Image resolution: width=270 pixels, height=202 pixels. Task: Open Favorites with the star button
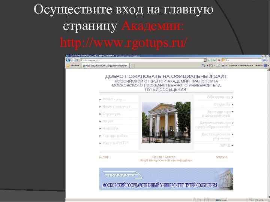(x=73, y=65)
